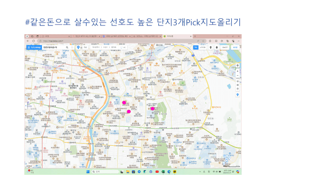Click the roadview toolbar icon
The height and width of the screenshot is (184, 328).
click(211, 48)
